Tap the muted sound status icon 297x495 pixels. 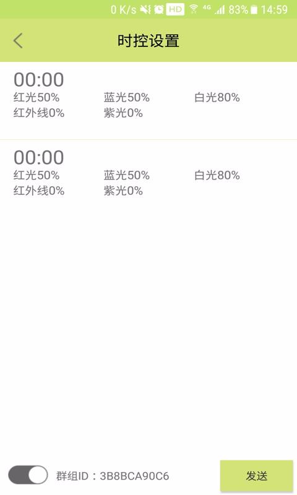(145, 9)
